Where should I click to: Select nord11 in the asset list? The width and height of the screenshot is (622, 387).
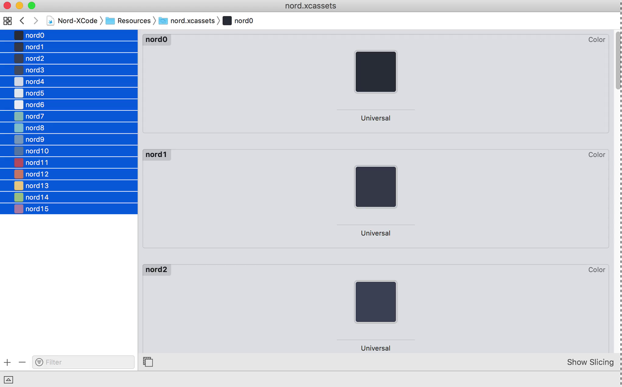(37, 163)
